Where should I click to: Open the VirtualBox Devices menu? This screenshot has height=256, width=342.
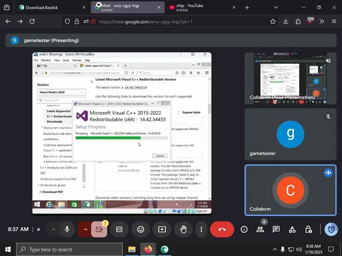click(x=77, y=60)
